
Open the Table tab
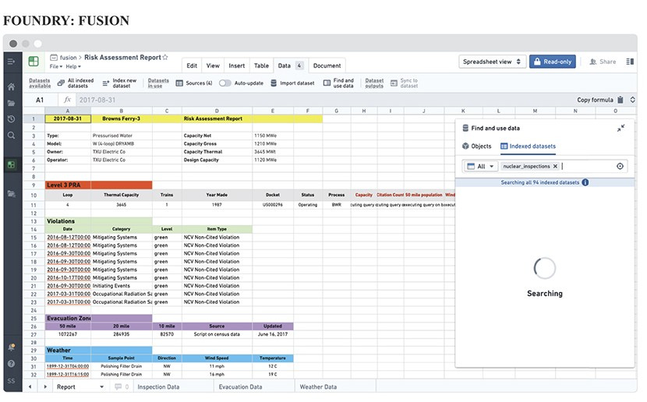[261, 65]
